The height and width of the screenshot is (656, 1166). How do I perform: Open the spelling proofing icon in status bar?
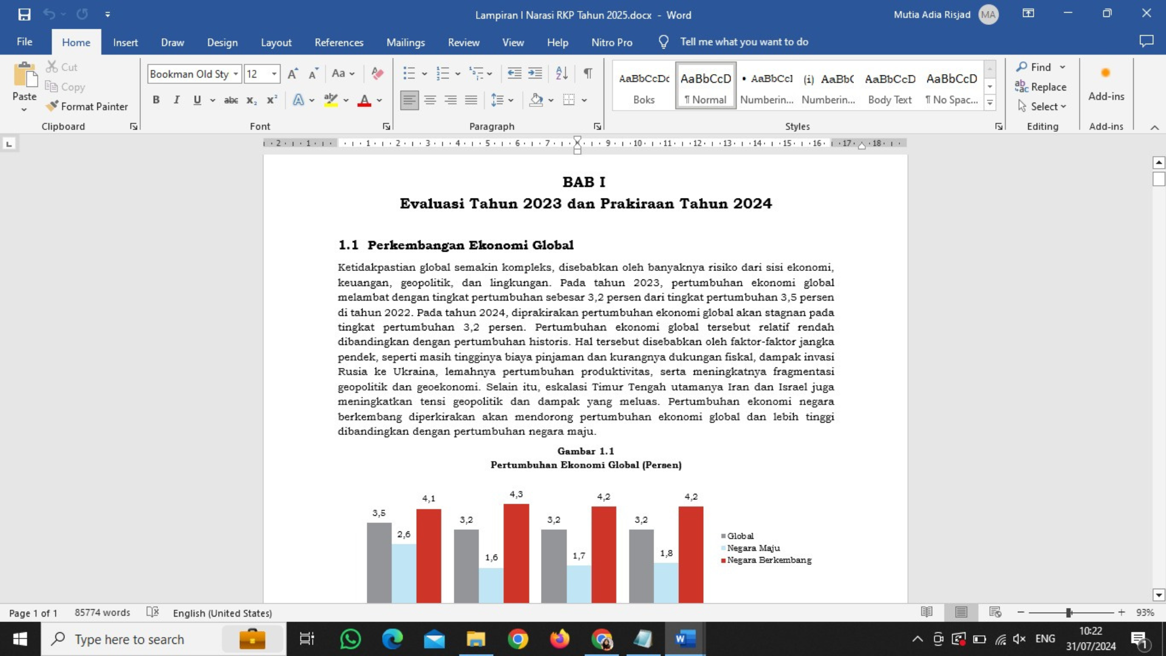(152, 612)
